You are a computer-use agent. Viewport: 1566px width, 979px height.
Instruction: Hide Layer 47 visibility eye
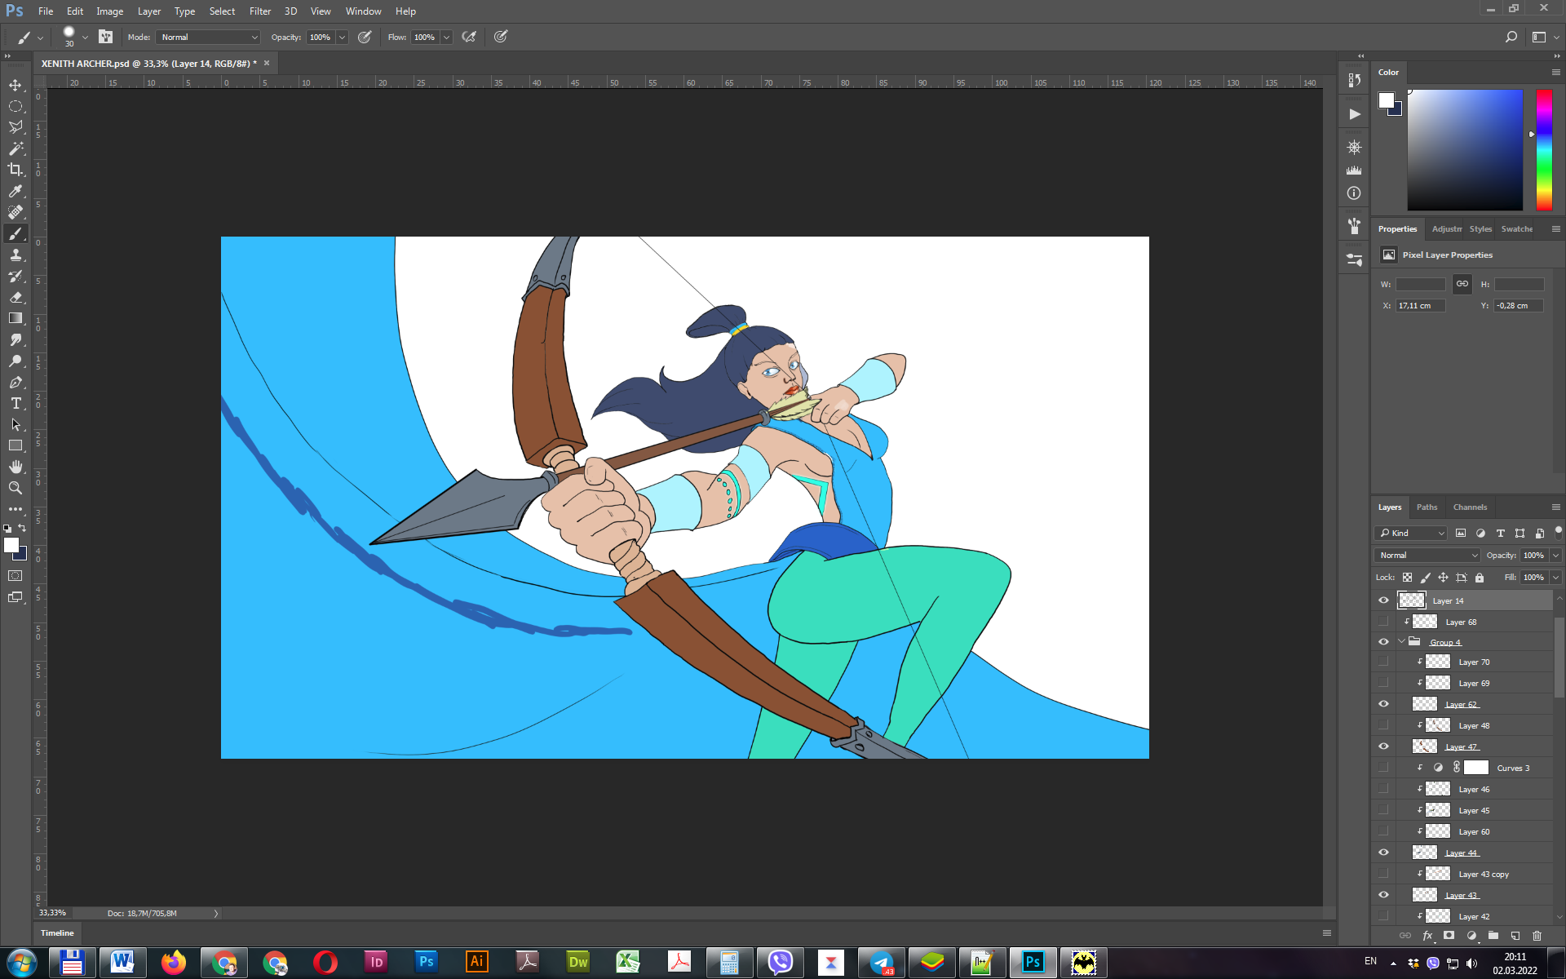point(1383,746)
